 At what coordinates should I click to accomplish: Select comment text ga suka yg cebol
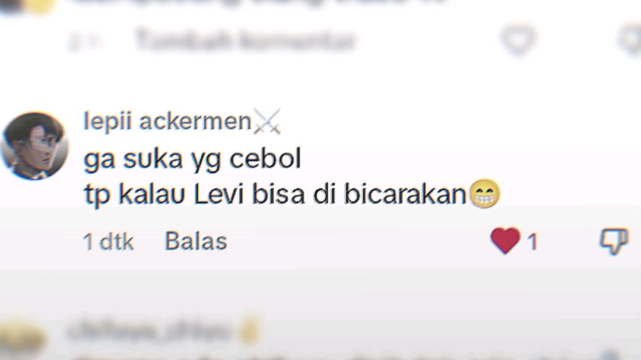point(192,159)
